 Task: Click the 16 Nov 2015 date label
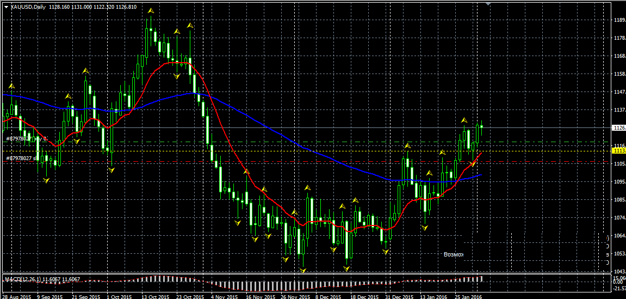point(260,297)
